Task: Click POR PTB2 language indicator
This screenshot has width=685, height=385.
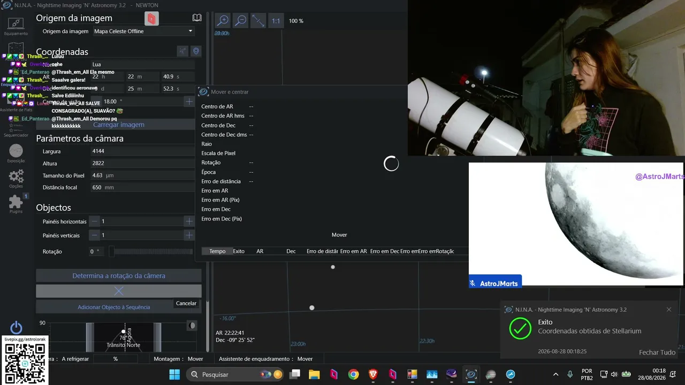Action: pyautogui.click(x=587, y=374)
